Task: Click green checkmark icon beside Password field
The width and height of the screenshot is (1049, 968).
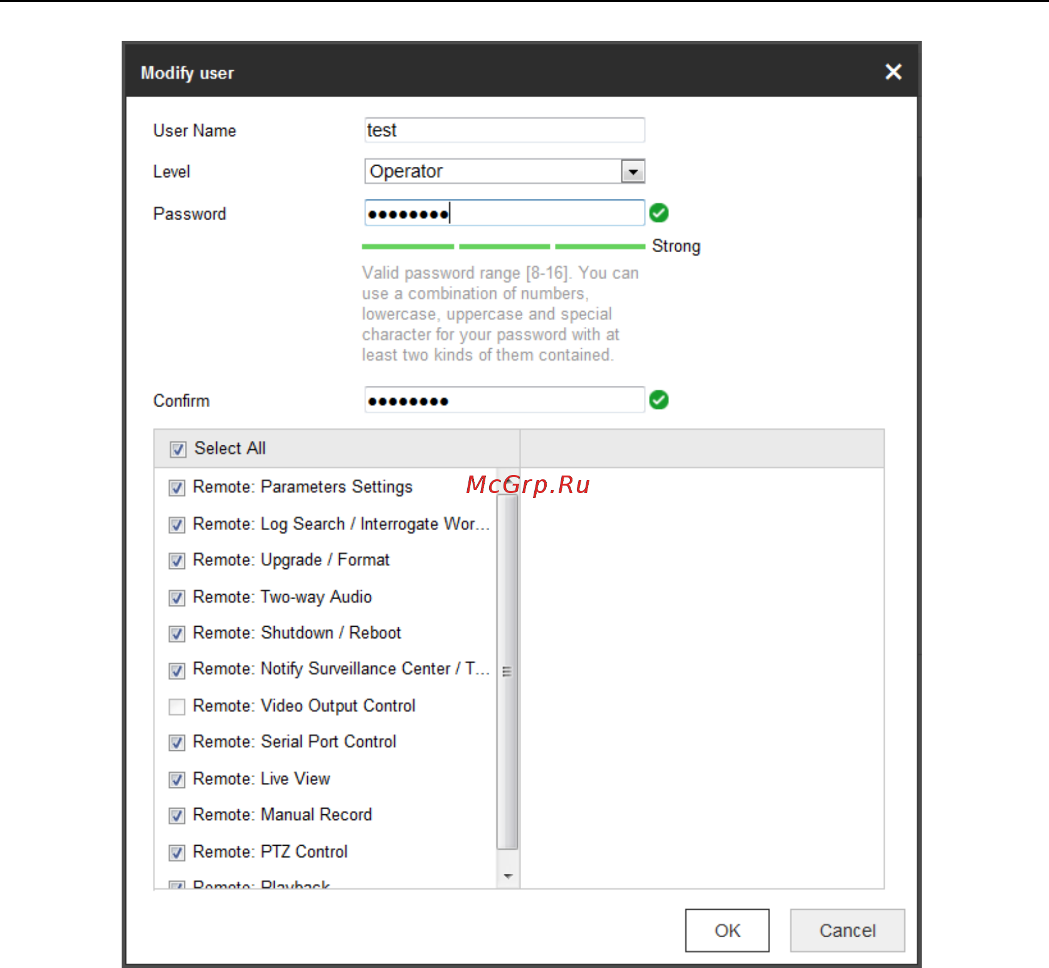Action: [x=658, y=213]
